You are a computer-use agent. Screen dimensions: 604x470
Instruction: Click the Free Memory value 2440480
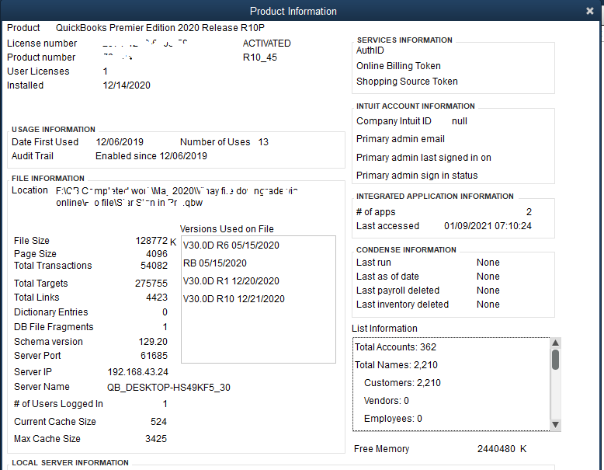[x=496, y=449]
